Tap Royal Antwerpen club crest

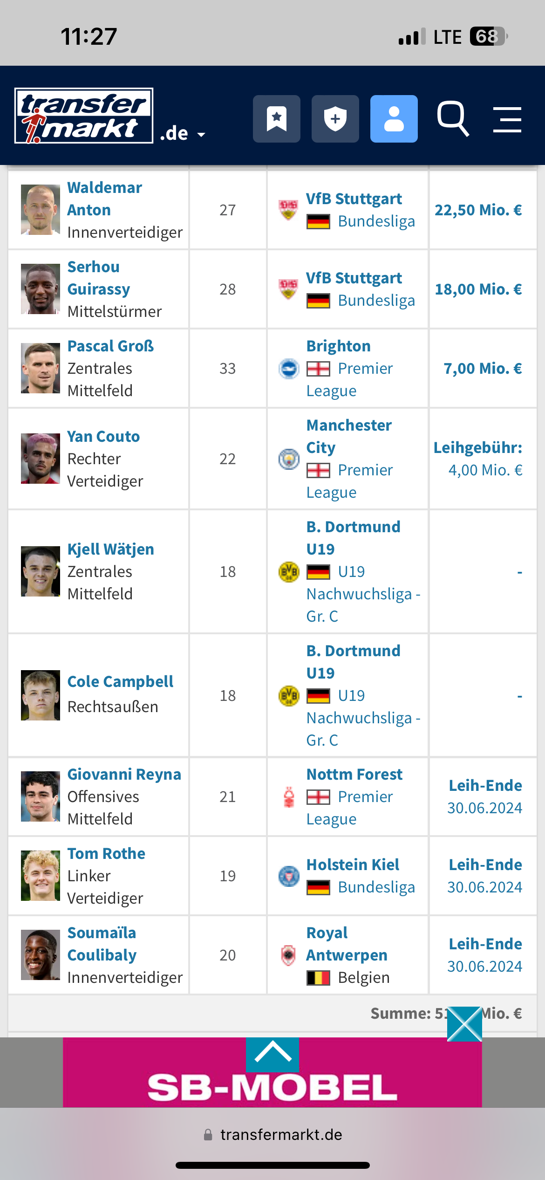point(289,955)
